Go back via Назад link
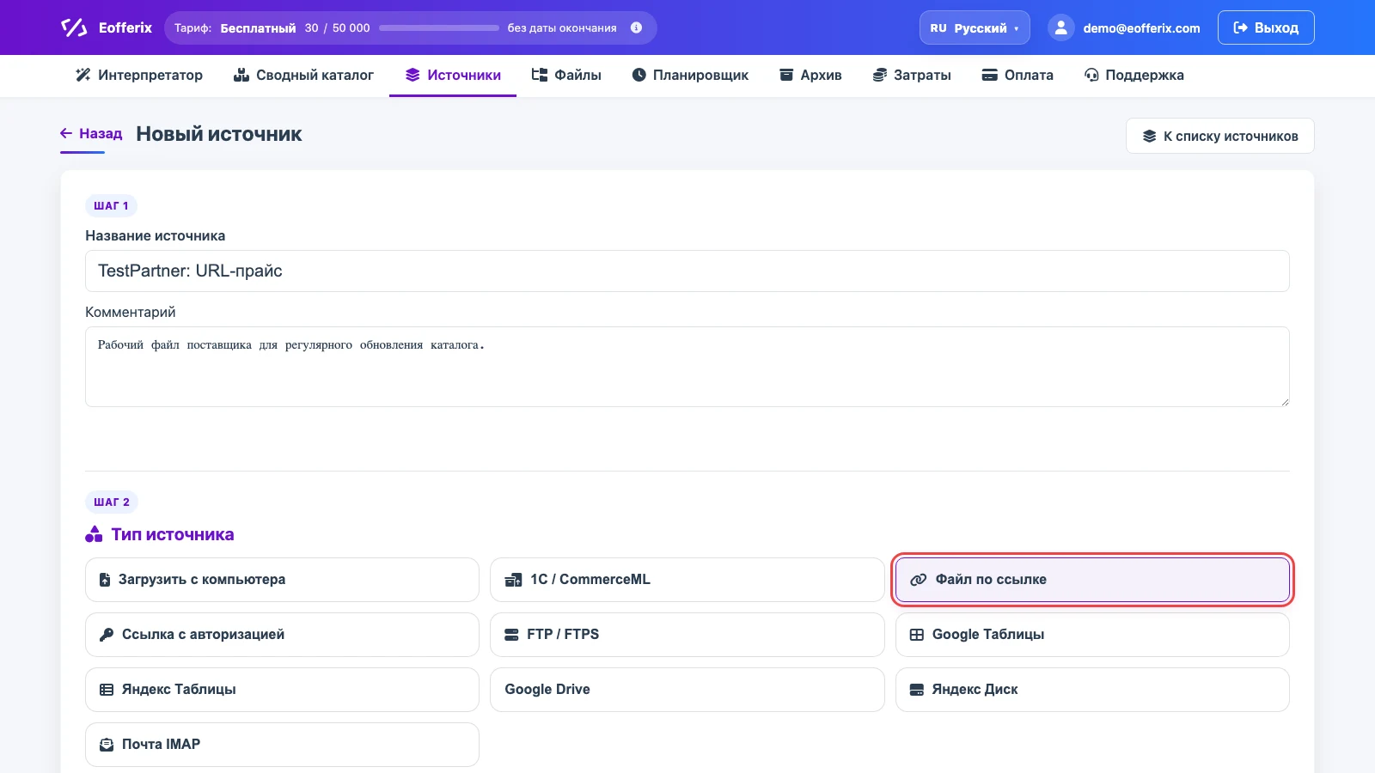This screenshot has width=1375, height=773. (91, 134)
